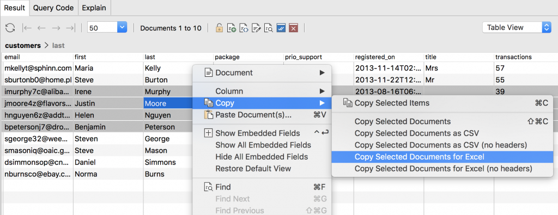Click the Burton last name cell

[x=168, y=79]
